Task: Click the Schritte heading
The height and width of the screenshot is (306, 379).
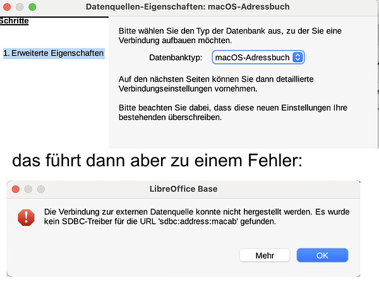Action: coord(14,21)
